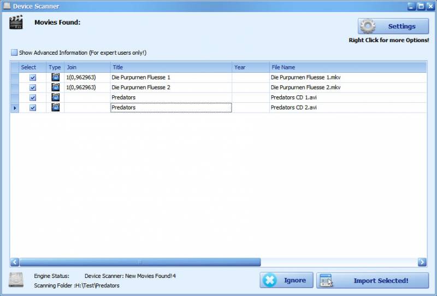Click the title cell Die Purpurnen Fluesse 1
The image size is (437, 296).
point(171,77)
